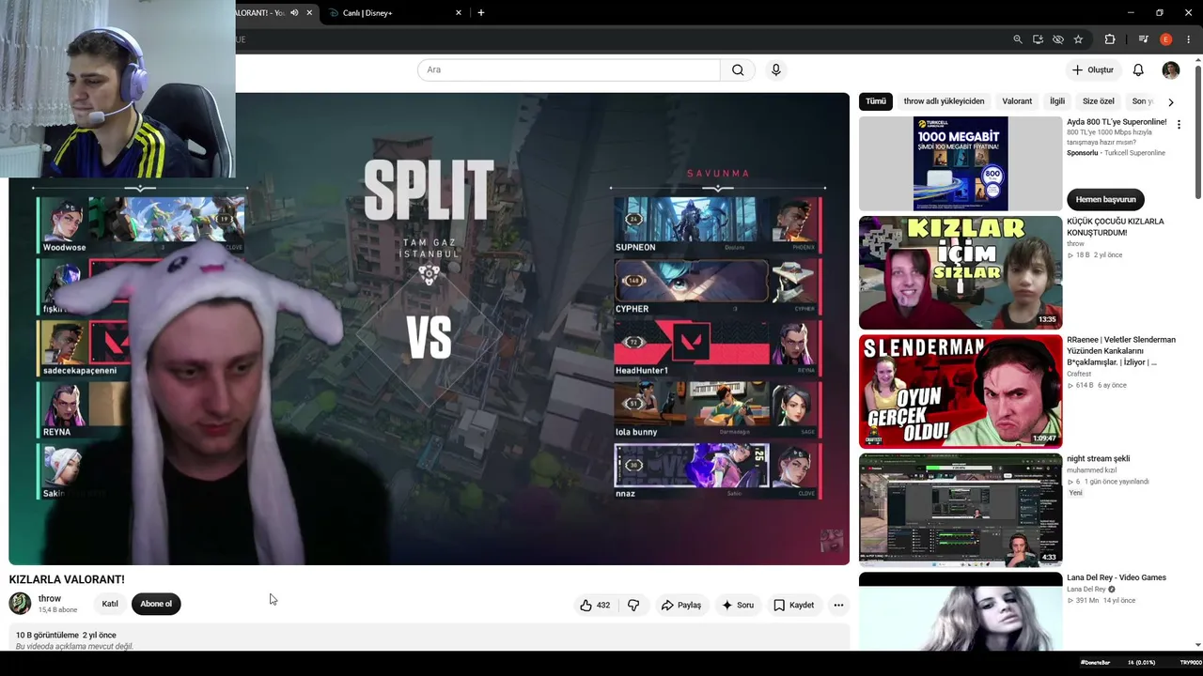Image resolution: width=1203 pixels, height=676 pixels.
Task: Subscribe with the Abone ol button
Action: pyautogui.click(x=156, y=604)
